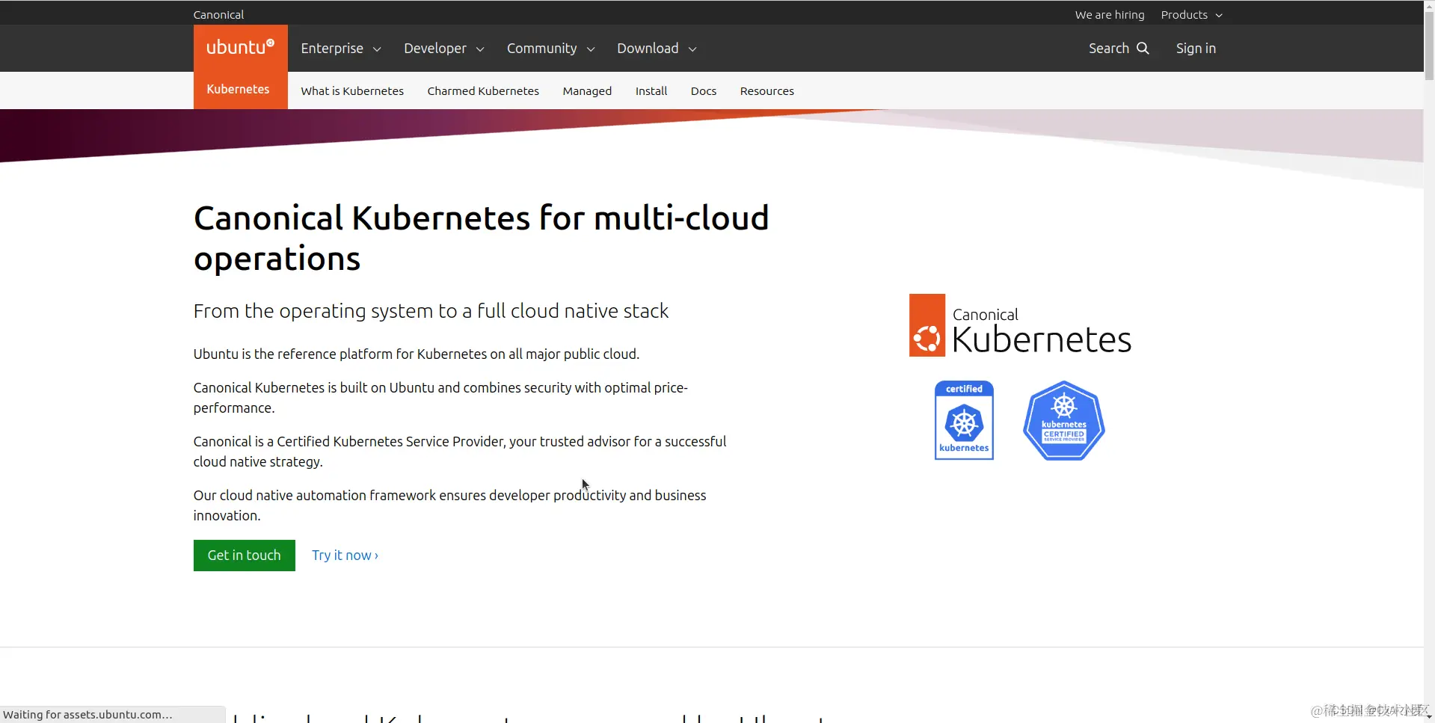This screenshot has height=723, width=1435.
Task: Open the Community dropdown
Action: coord(550,48)
